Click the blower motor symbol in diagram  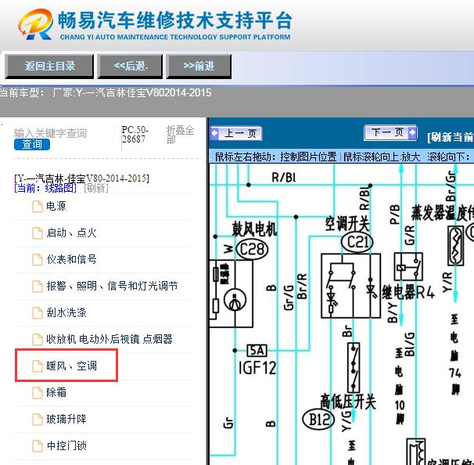[235, 300]
